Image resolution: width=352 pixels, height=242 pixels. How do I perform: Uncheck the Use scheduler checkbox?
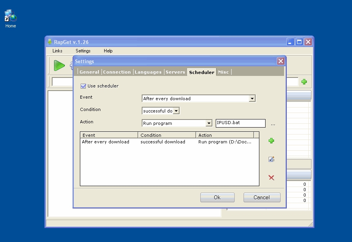click(83, 86)
